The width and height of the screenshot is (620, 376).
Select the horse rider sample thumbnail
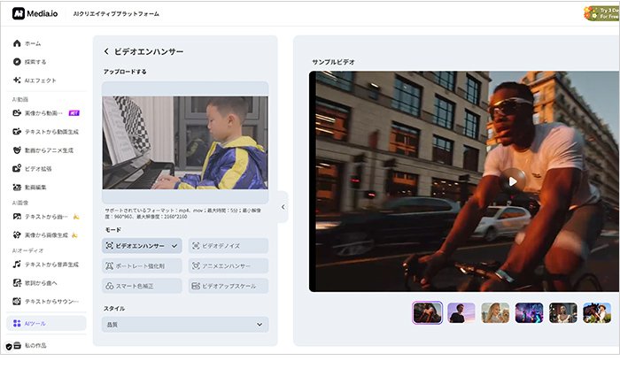(x=597, y=313)
